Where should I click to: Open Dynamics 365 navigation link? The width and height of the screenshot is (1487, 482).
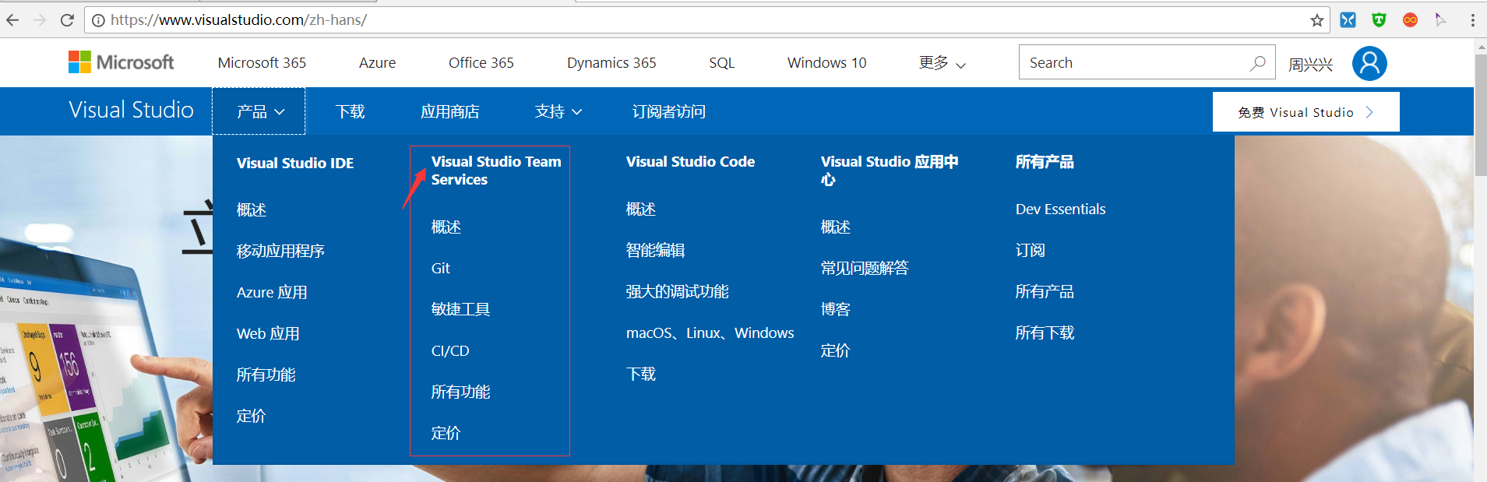pyautogui.click(x=611, y=63)
